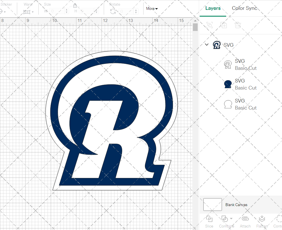The height and width of the screenshot is (230, 282).
Task: Select the Blank Canvas swatch
Action: point(213,204)
